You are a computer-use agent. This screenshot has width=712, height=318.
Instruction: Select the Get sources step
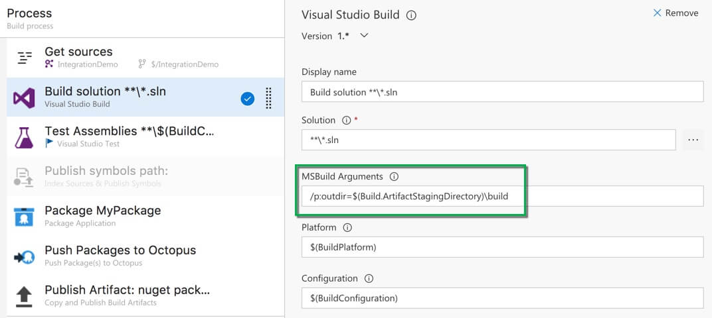pos(145,58)
